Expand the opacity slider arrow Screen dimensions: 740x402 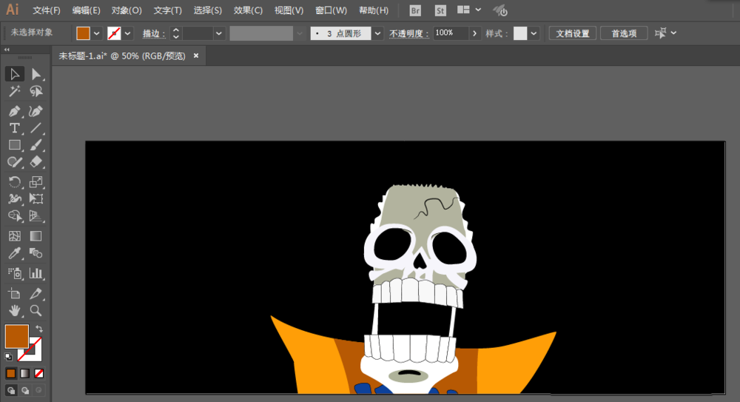tap(474, 33)
